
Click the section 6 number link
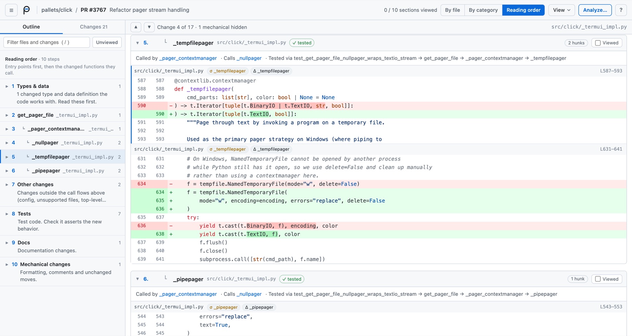[x=146, y=279]
